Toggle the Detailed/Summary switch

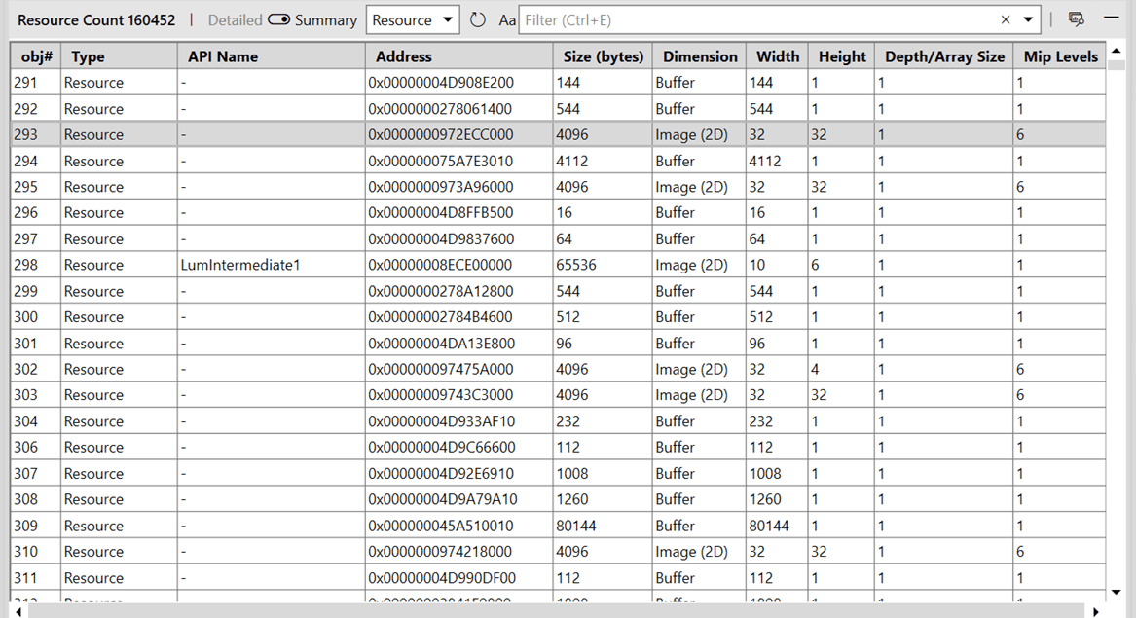coord(279,19)
